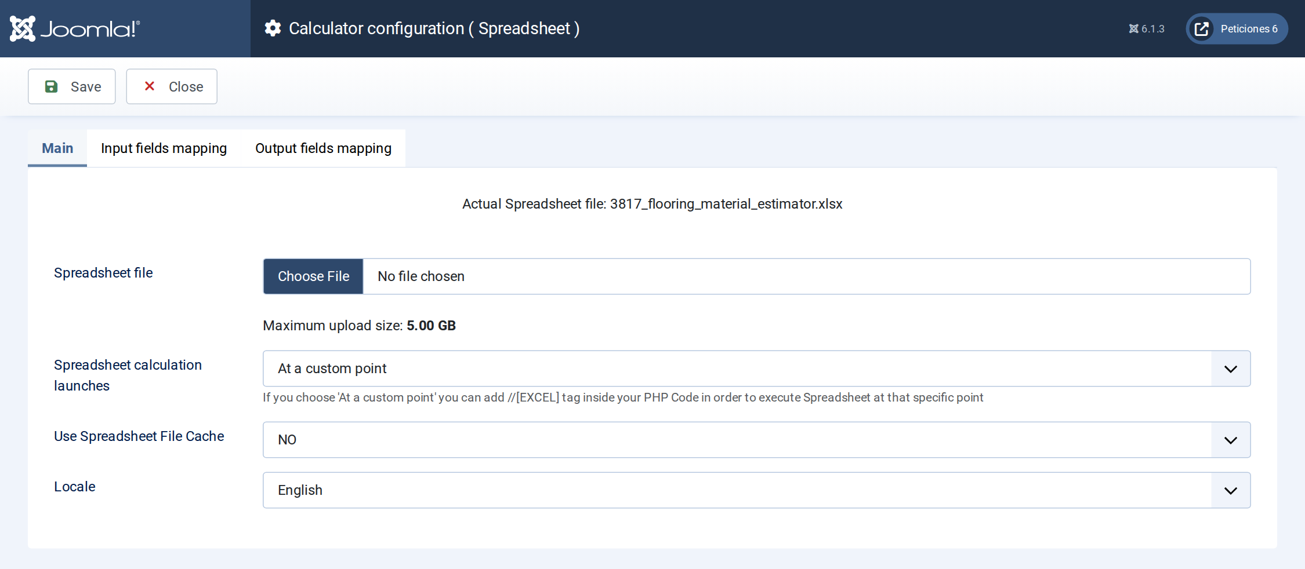This screenshot has height=569, width=1305.
Task: Open the Output fields mapping tab
Action: point(323,148)
